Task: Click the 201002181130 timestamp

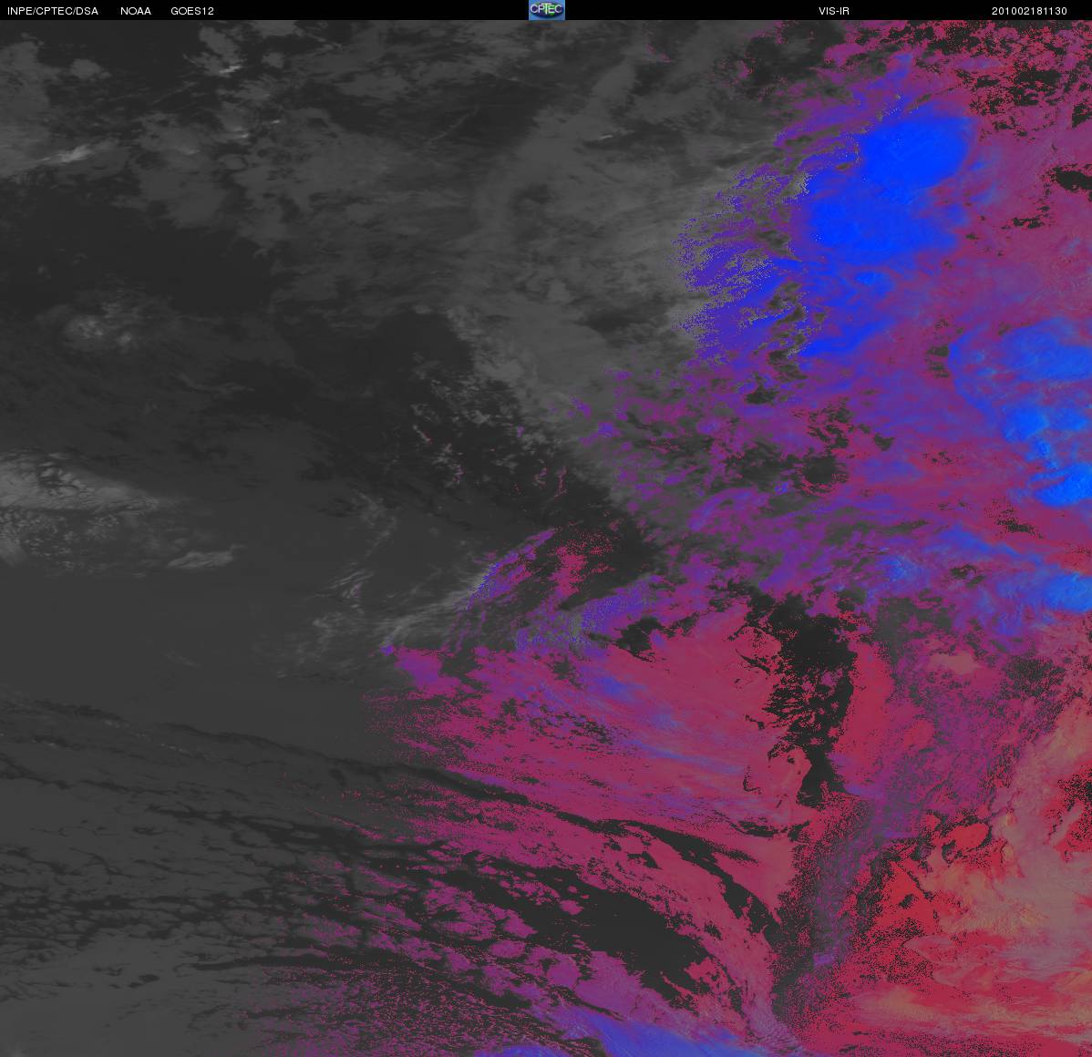Action: (x=1029, y=11)
